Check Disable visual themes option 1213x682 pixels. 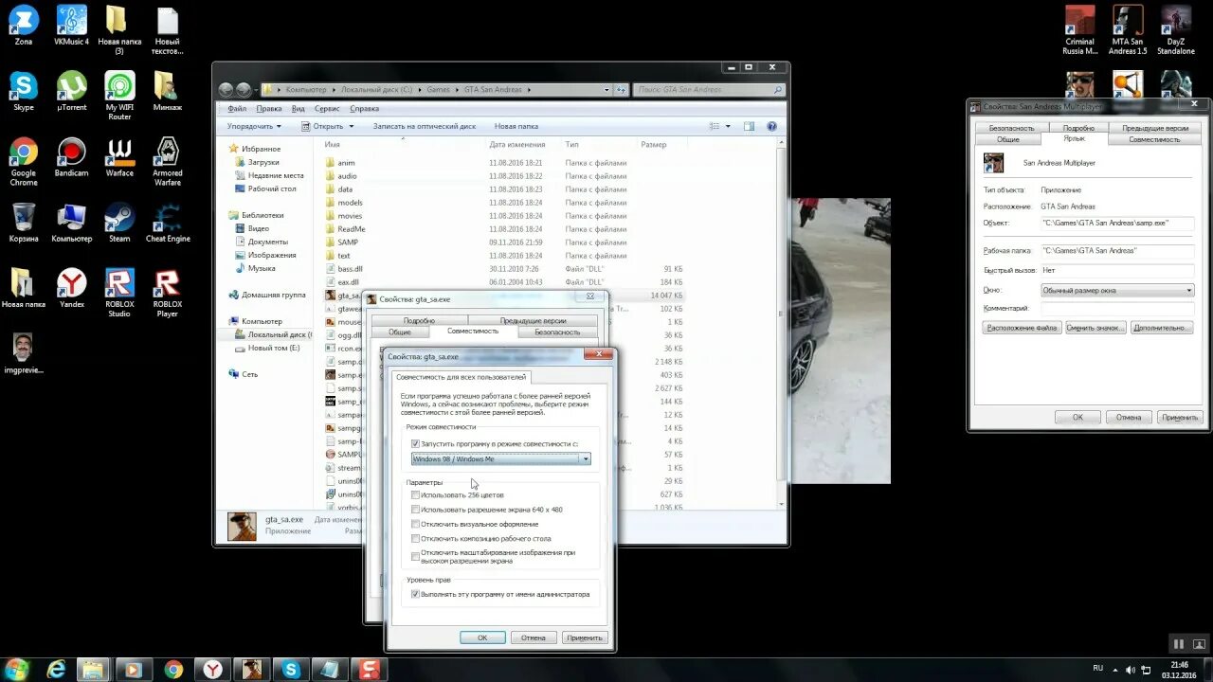(415, 524)
